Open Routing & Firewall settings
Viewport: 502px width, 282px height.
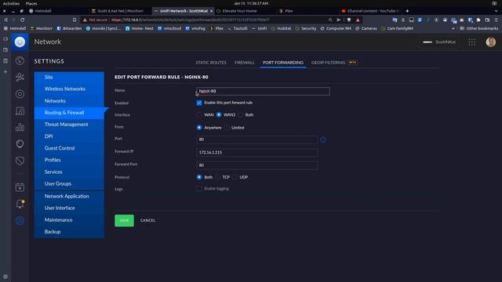[69, 113]
